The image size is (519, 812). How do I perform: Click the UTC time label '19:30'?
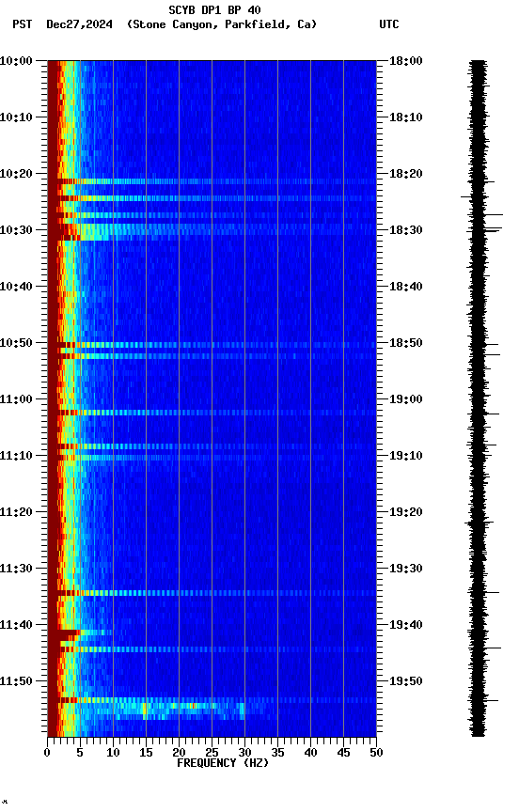click(406, 569)
